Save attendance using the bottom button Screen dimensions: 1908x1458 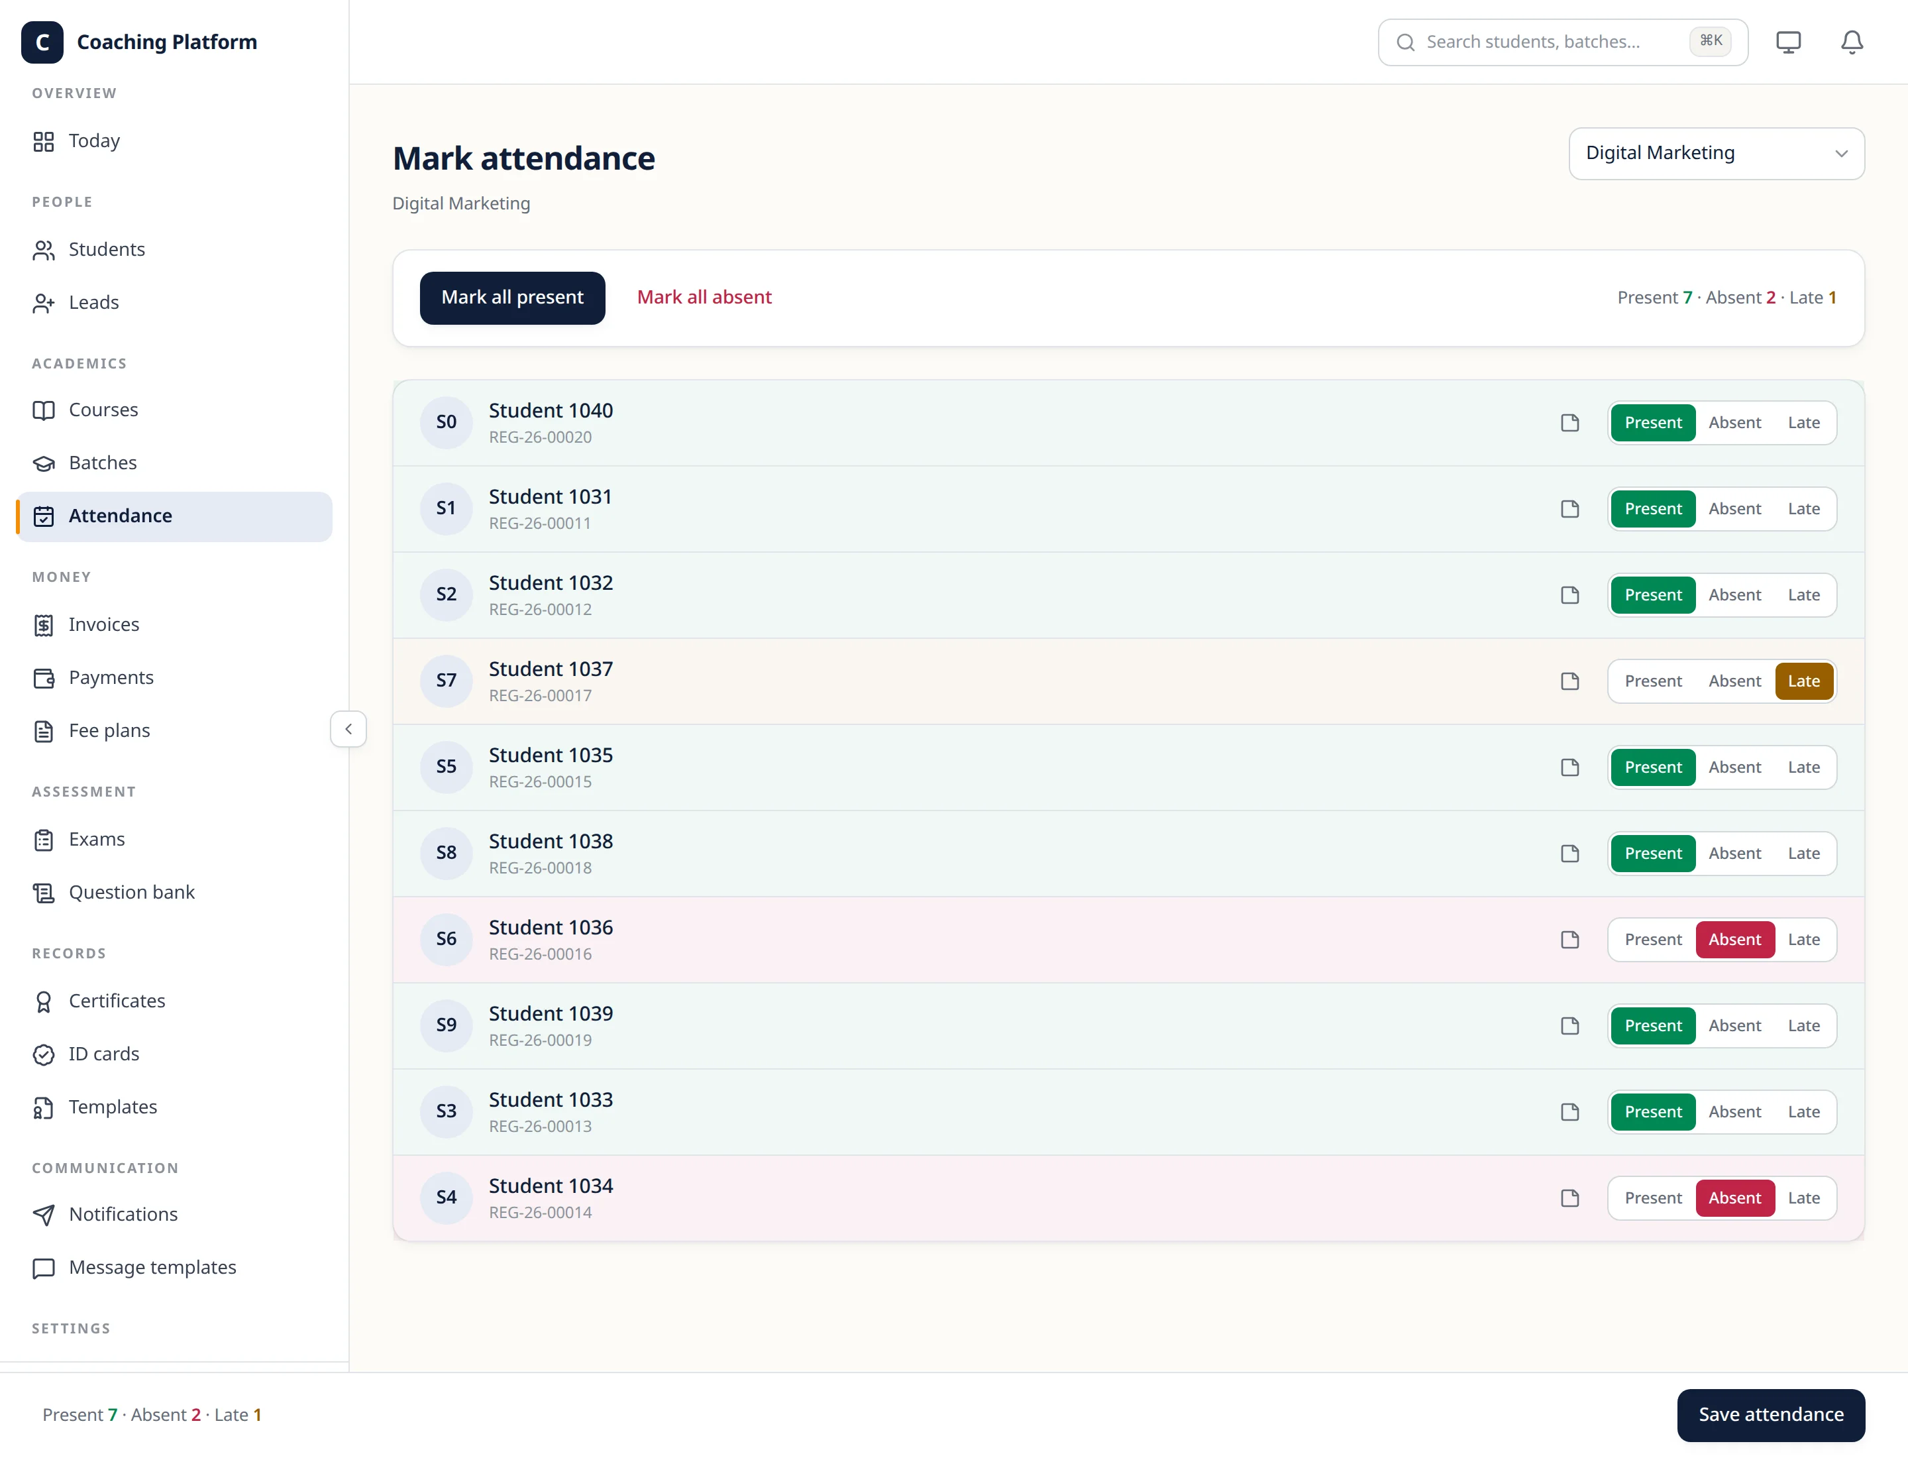click(1770, 1415)
